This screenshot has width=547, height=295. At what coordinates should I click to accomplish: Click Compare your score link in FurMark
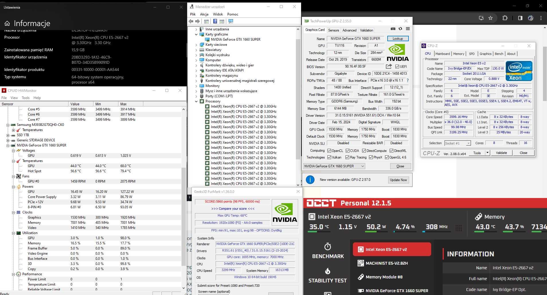coord(233,209)
